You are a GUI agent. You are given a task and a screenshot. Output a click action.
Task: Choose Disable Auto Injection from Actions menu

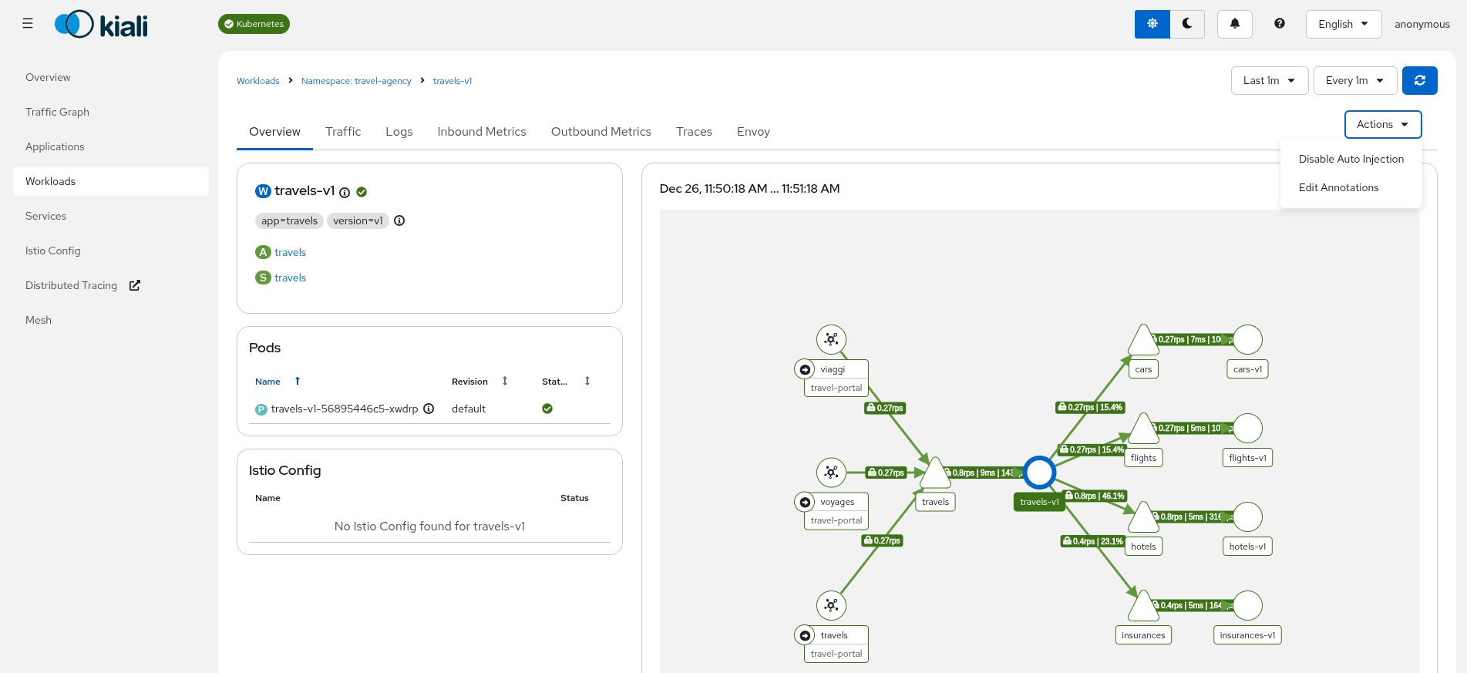[1351, 160]
